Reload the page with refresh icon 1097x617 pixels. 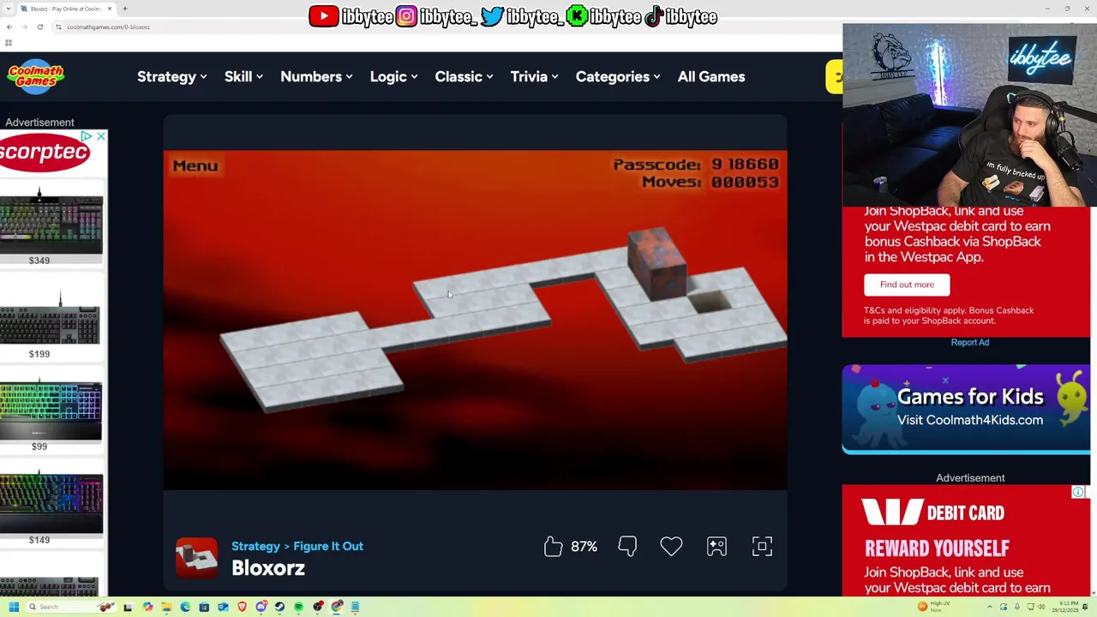39,27
